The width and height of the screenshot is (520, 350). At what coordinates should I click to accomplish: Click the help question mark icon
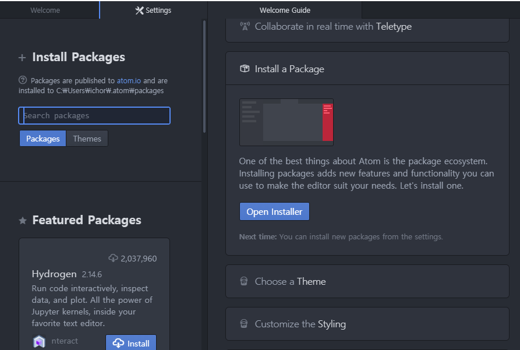(x=23, y=80)
